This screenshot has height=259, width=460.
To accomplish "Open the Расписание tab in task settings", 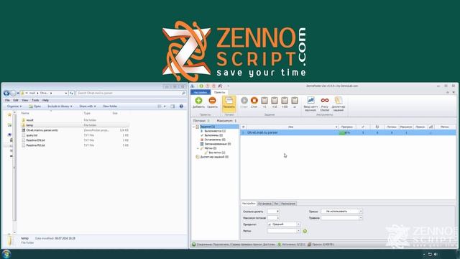I will (x=288, y=204).
